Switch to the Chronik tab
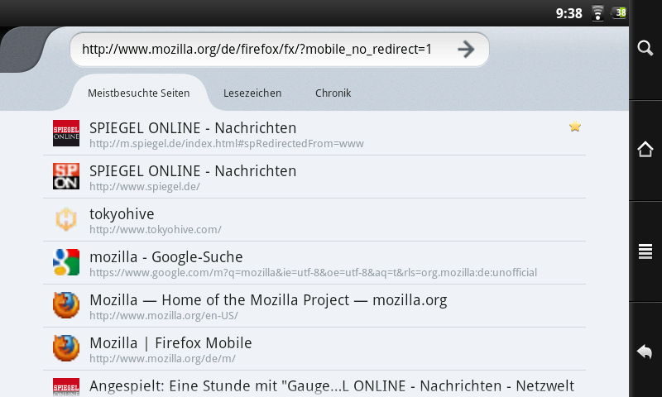Image resolution: width=662 pixels, height=397 pixels. (x=333, y=93)
